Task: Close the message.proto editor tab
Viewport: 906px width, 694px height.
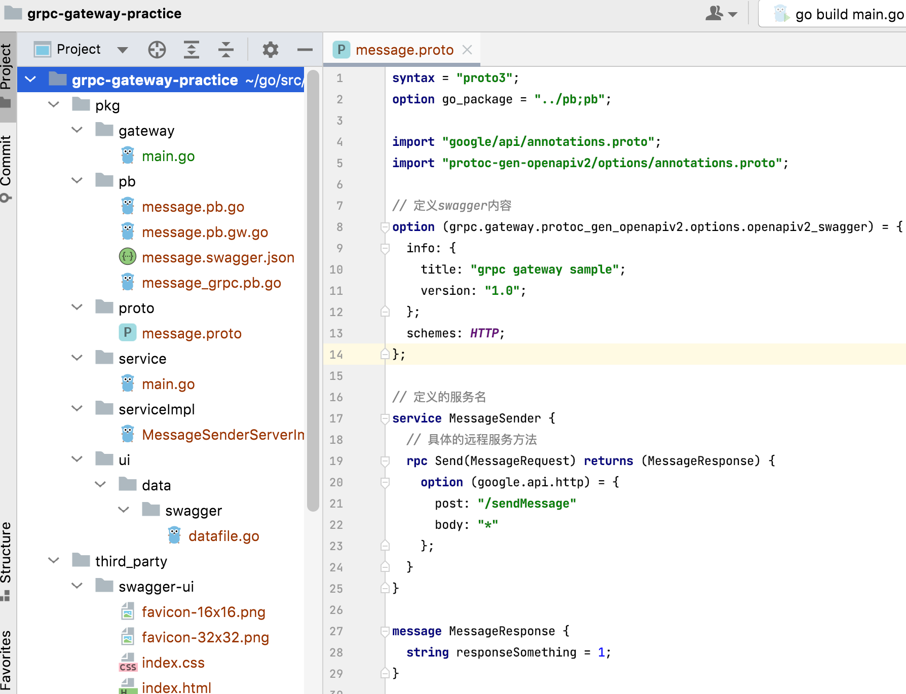Action: pyautogui.click(x=467, y=49)
